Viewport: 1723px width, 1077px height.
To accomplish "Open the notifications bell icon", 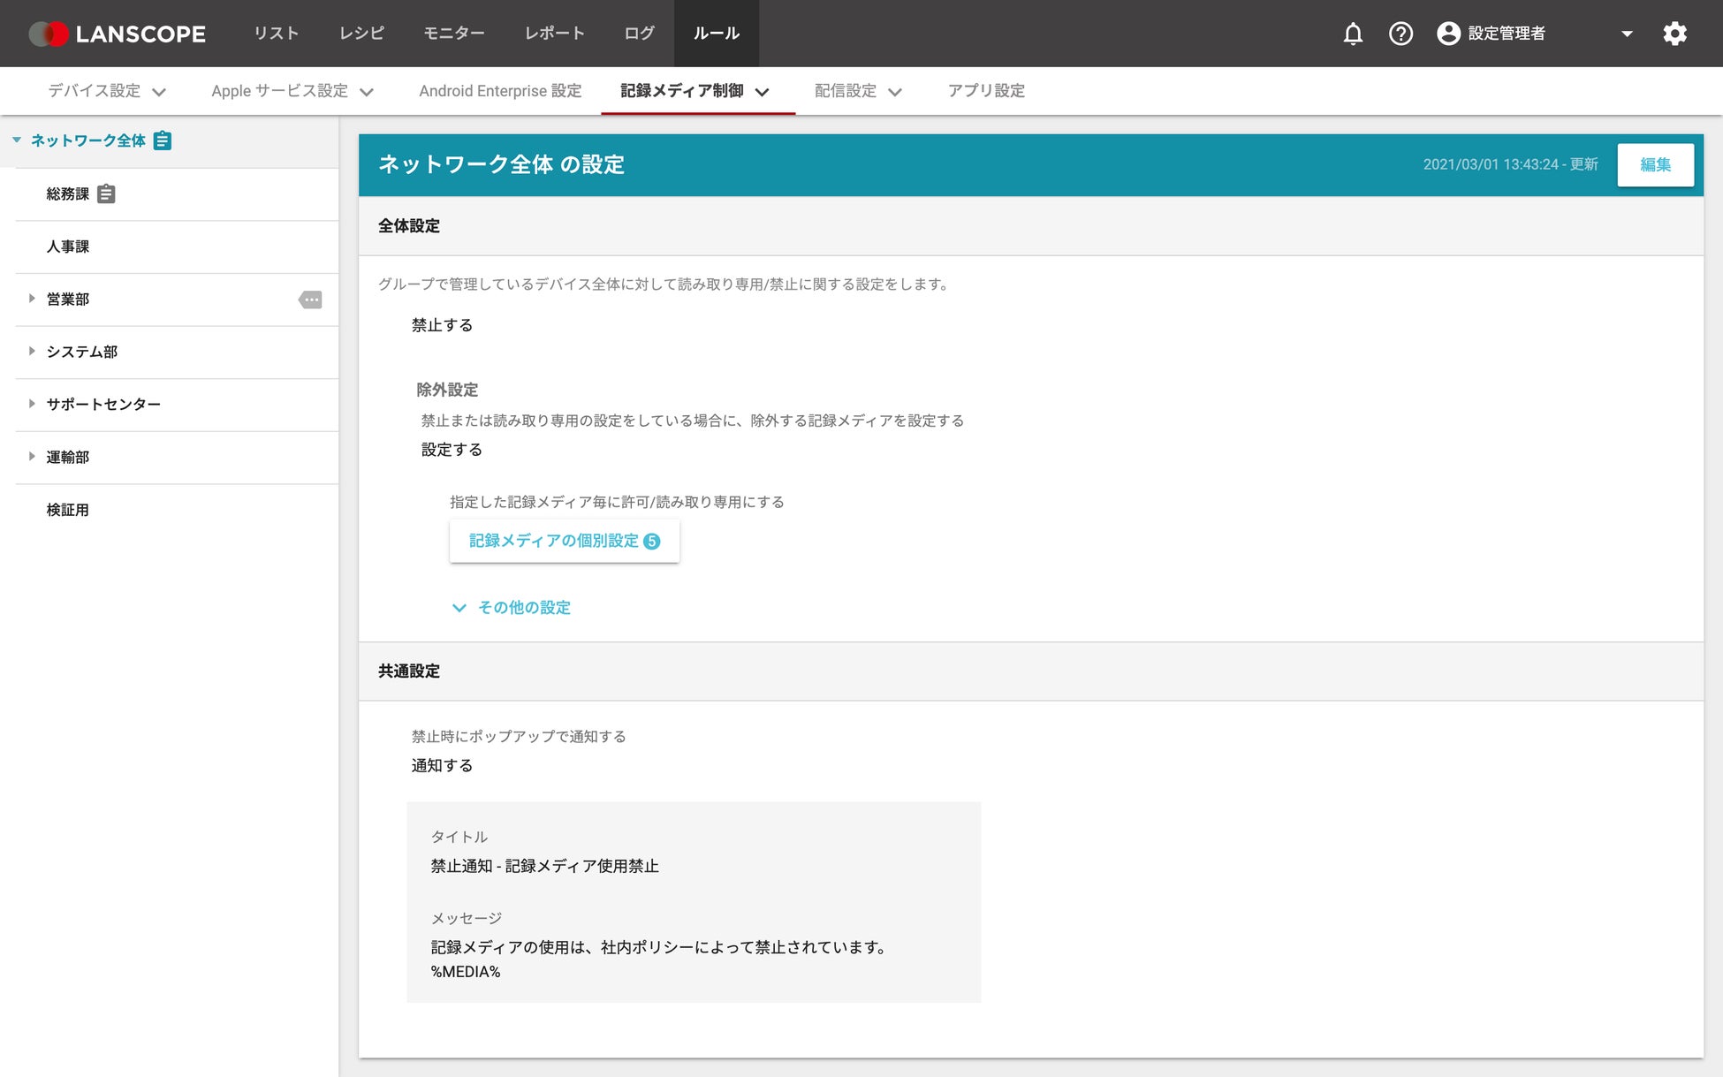I will point(1352,34).
